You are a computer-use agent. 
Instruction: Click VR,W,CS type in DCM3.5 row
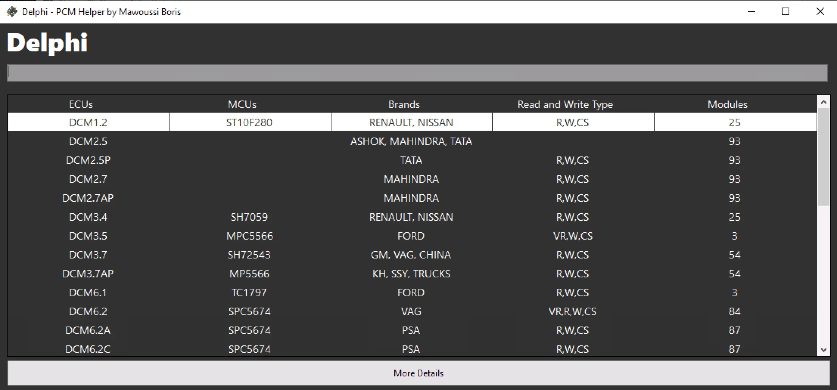point(573,236)
